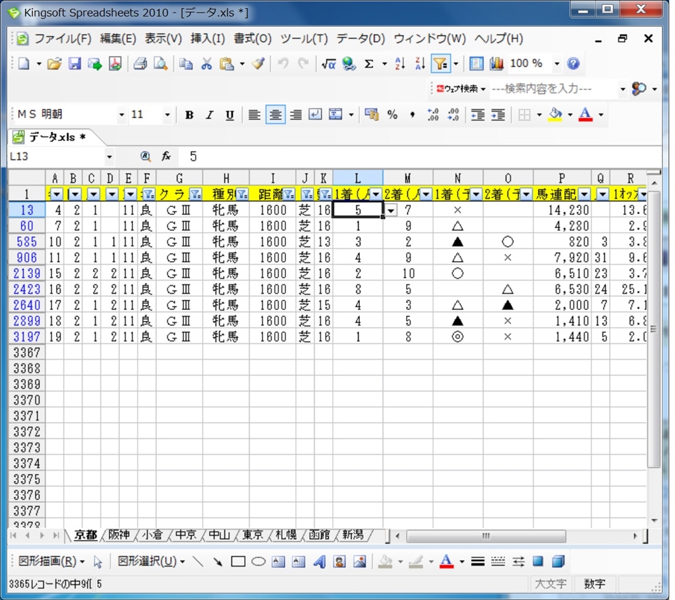Click the Insert Chart icon
Image resolution: width=675 pixels, height=600 pixels.
[496, 64]
